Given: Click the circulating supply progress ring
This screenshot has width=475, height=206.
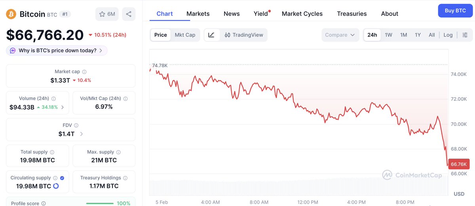Looking at the screenshot, I should click(x=56, y=186).
